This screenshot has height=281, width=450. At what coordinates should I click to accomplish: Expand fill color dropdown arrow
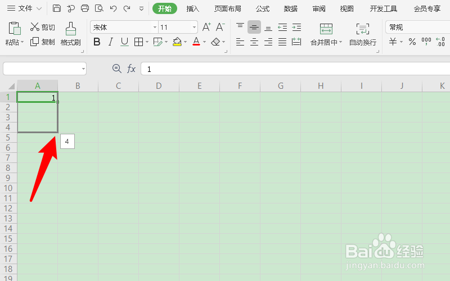click(186, 42)
